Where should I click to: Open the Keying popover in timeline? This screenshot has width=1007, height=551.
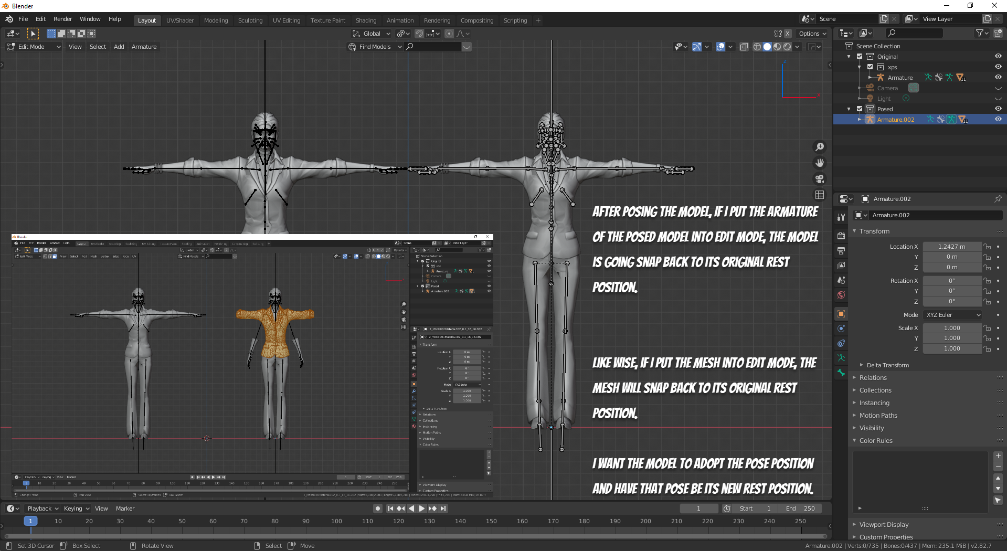point(76,508)
